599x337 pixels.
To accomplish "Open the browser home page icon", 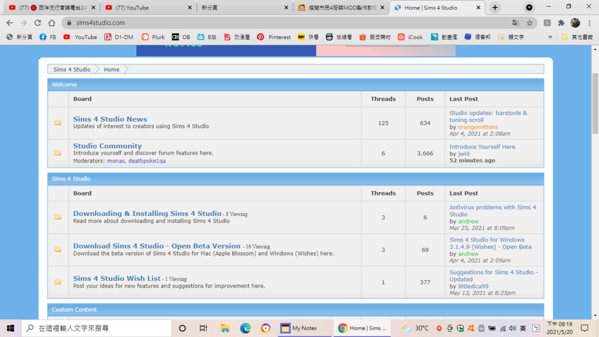I will [51, 23].
